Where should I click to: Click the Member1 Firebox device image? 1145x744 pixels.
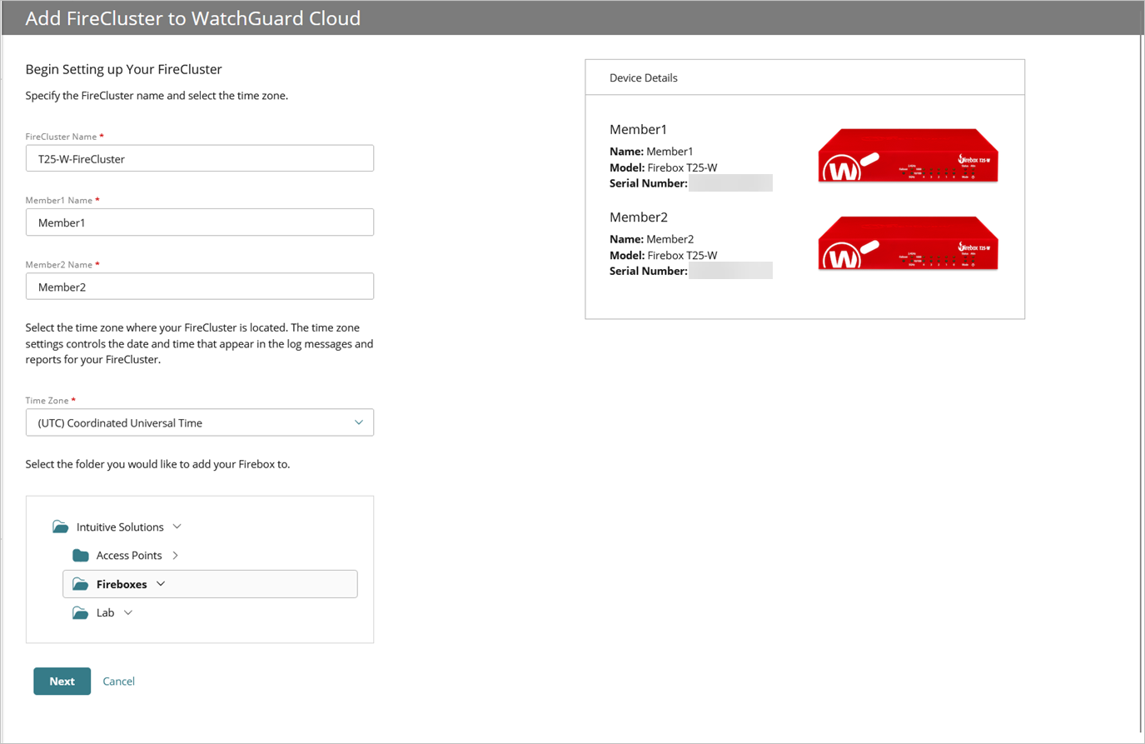(x=907, y=155)
